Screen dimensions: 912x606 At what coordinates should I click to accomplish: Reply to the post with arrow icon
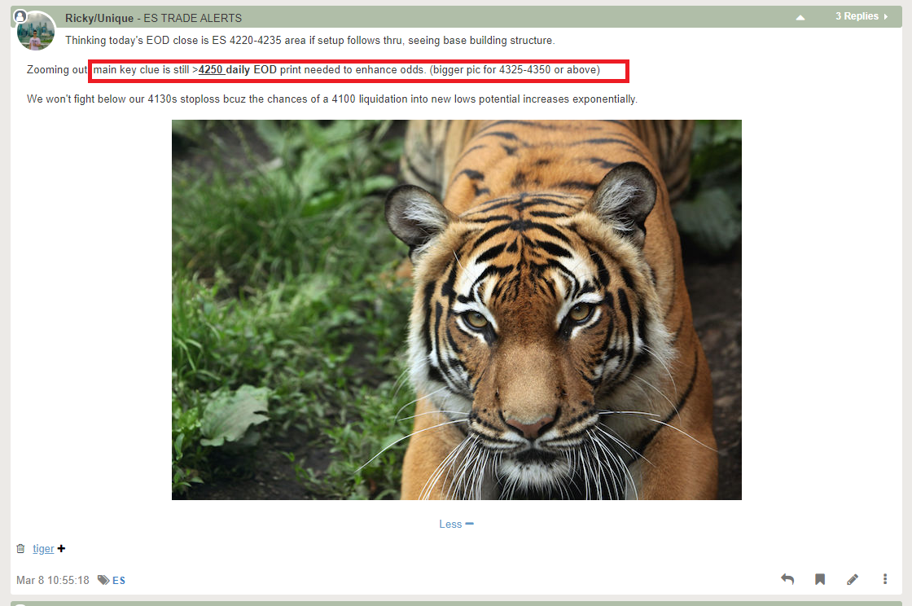pyautogui.click(x=787, y=578)
